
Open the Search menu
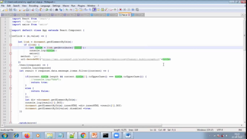pos(16,6)
